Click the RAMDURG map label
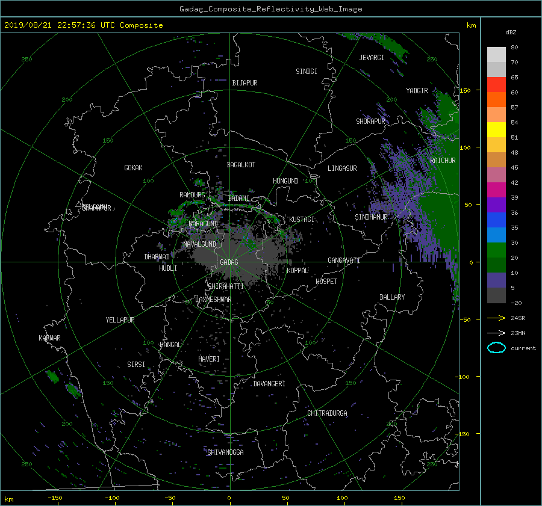The image size is (542, 506). click(192, 195)
